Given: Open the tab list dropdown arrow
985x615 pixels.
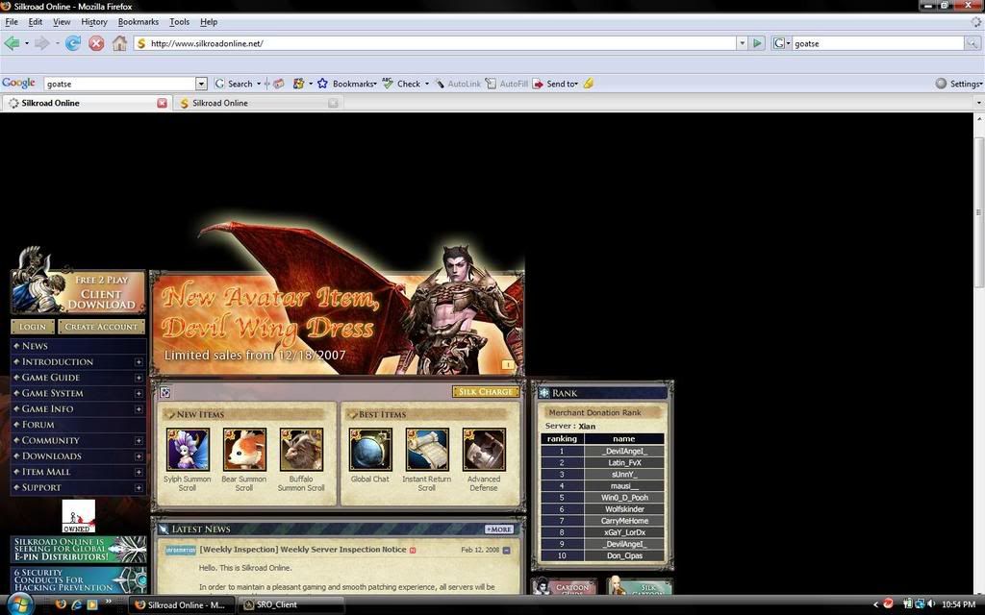Looking at the screenshot, I should pyautogui.click(x=978, y=103).
